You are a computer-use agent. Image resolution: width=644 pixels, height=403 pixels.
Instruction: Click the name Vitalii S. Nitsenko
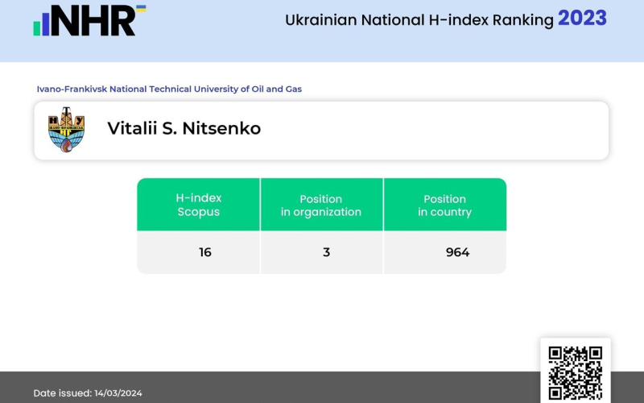click(x=184, y=129)
